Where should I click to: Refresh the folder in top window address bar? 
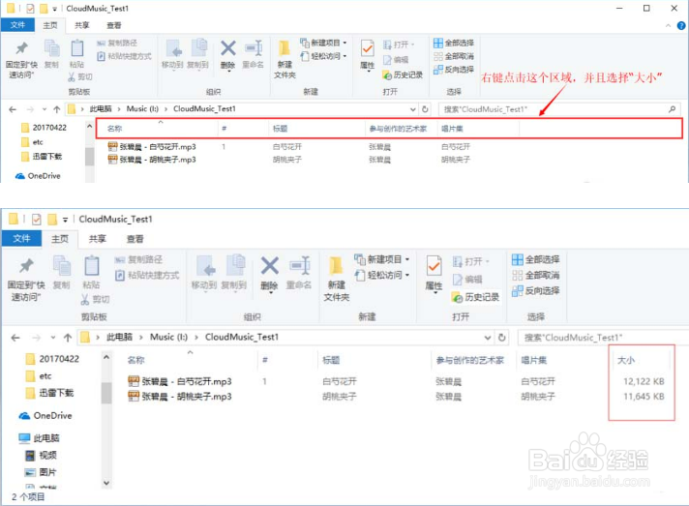(425, 109)
